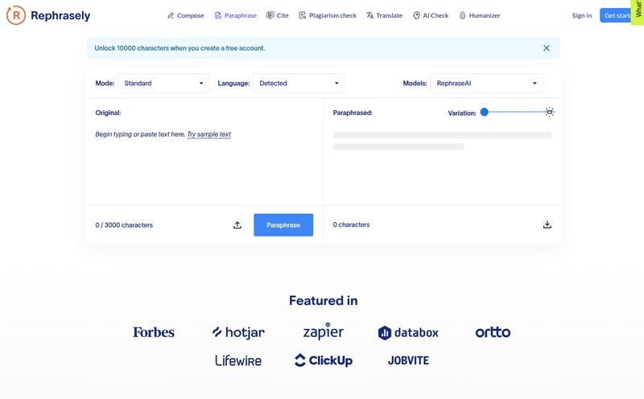The image size is (644, 399).
Task: Click into the Original text input area
Action: [x=204, y=164]
